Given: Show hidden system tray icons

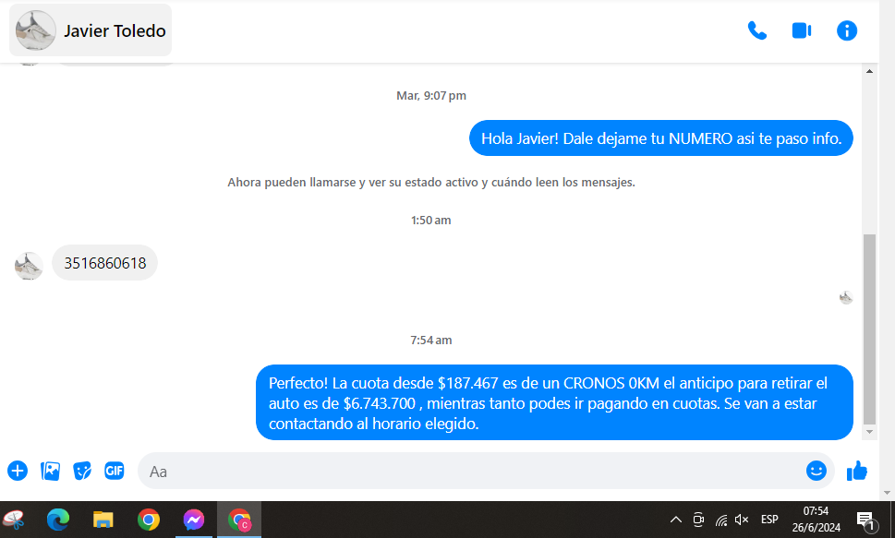Looking at the screenshot, I should [675, 520].
